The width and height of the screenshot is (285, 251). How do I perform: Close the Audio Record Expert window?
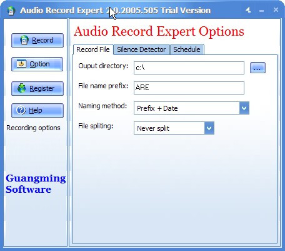click(x=276, y=10)
